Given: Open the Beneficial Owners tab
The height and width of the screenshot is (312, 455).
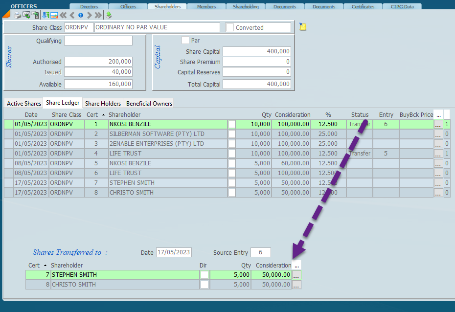Looking at the screenshot, I should [149, 103].
